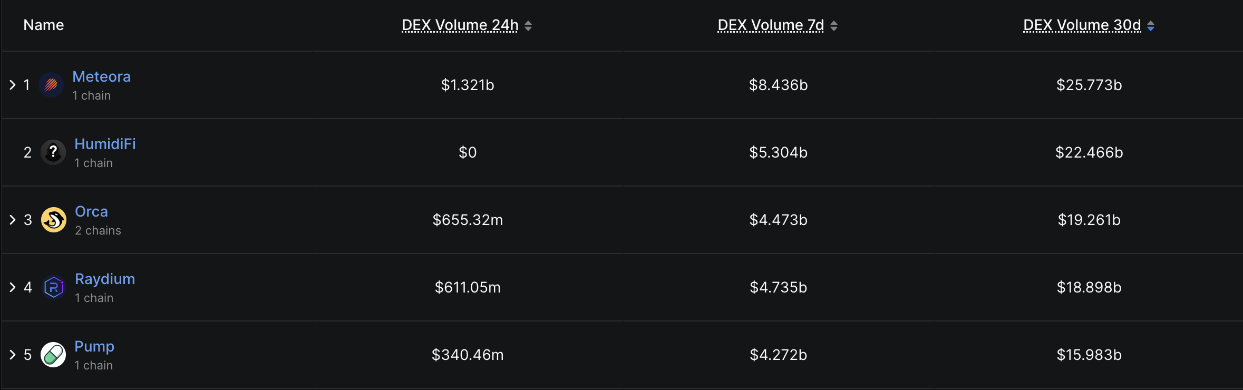Screen dimensions: 1243x390
Task: Expand the Meteora row chevron
Action: (x=13, y=85)
